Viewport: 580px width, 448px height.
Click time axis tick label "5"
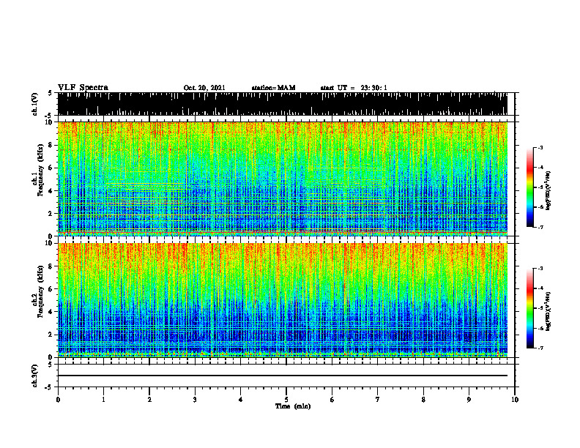pos(286,400)
